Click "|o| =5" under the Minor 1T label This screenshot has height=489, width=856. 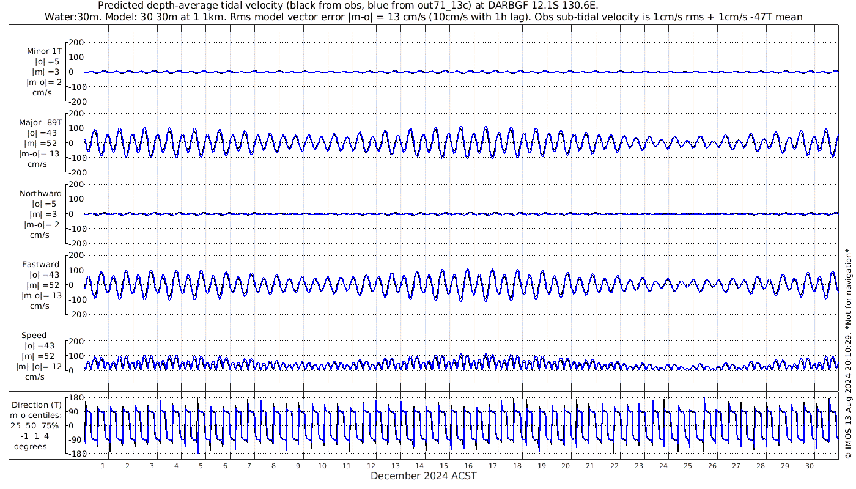coord(46,62)
